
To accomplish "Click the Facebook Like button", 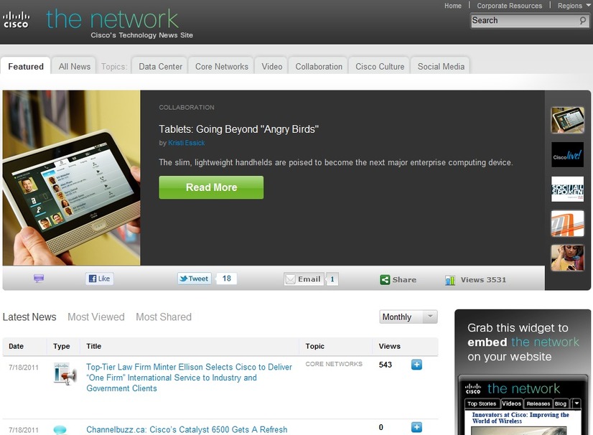I will pos(100,279).
